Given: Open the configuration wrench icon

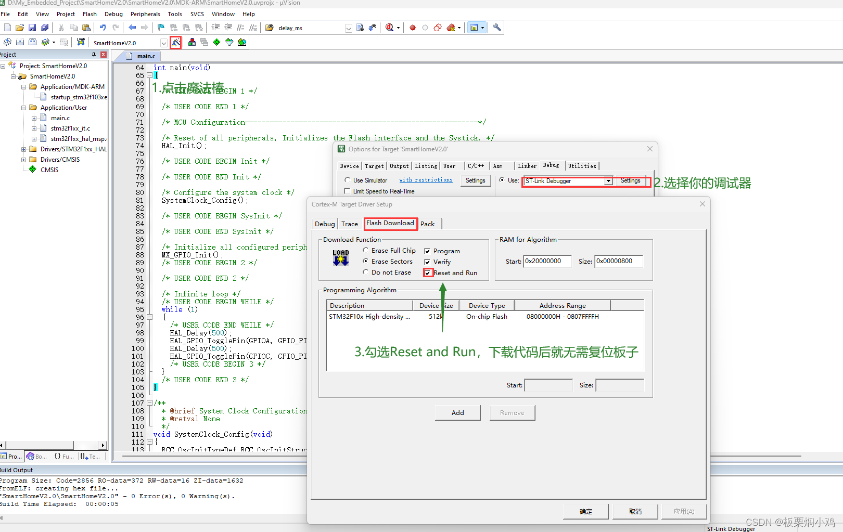Looking at the screenshot, I should click(497, 28).
